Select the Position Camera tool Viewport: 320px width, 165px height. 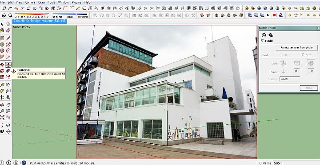pyautogui.click(x=2, y=125)
